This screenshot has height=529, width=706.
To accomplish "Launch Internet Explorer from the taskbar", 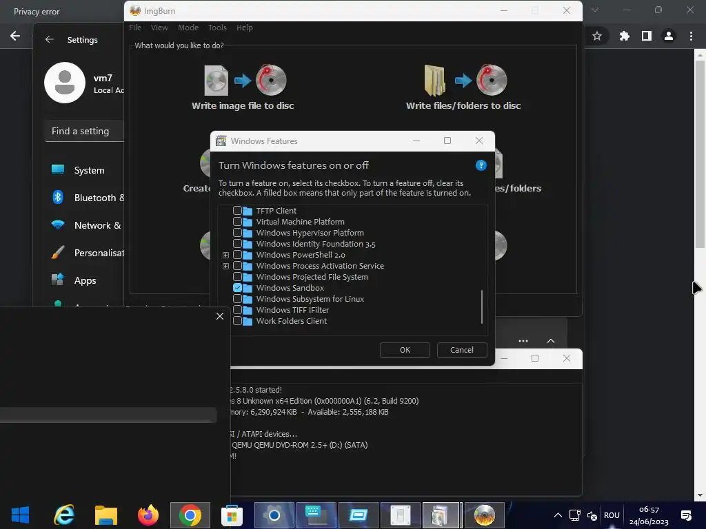I will [63, 515].
